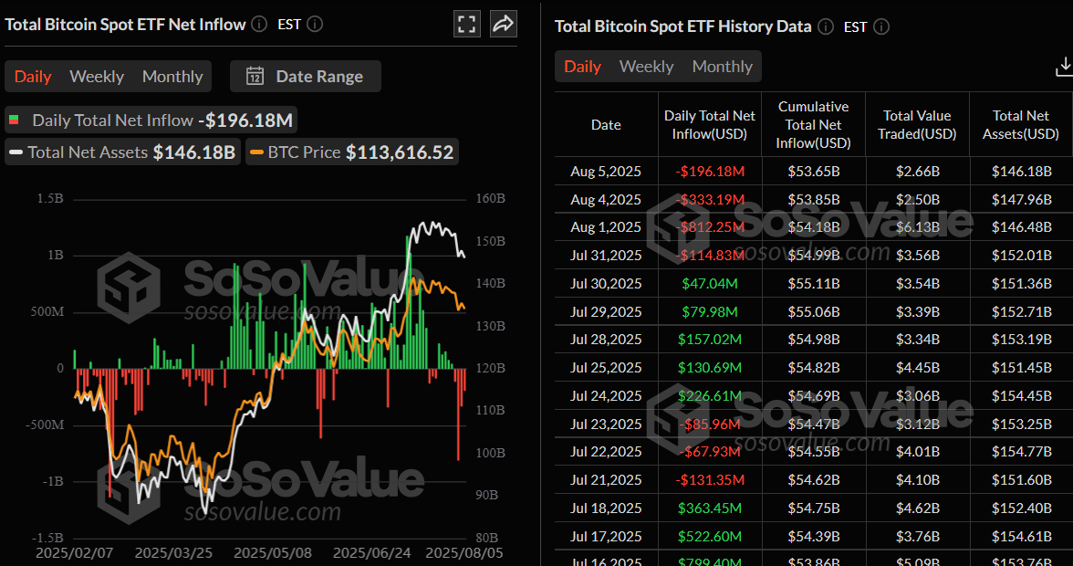Select Daily tab in the history table
Image resolution: width=1073 pixels, height=566 pixels.
582,66
